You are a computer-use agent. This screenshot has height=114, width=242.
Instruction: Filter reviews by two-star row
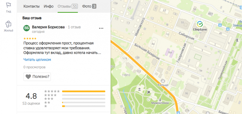[x=75, y=102]
